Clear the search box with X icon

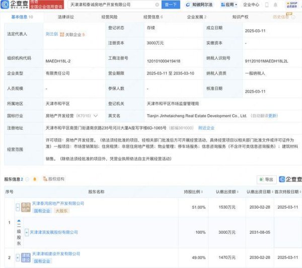157,5
